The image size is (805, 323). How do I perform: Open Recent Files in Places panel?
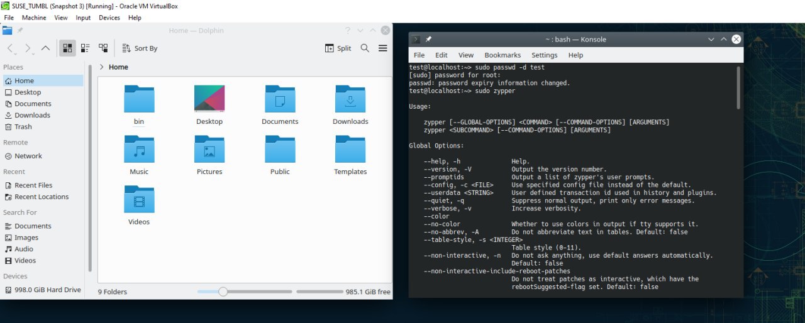42,185
